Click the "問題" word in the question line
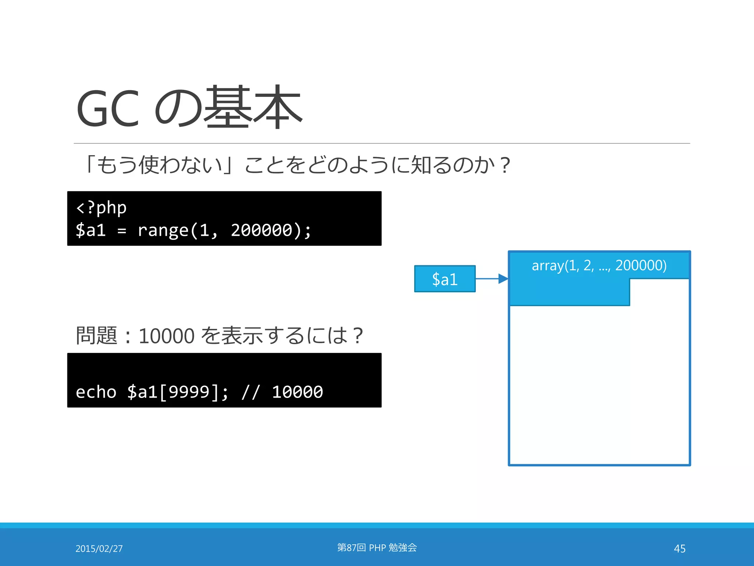The width and height of the screenshot is (754, 566). click(x=96, y=336)
